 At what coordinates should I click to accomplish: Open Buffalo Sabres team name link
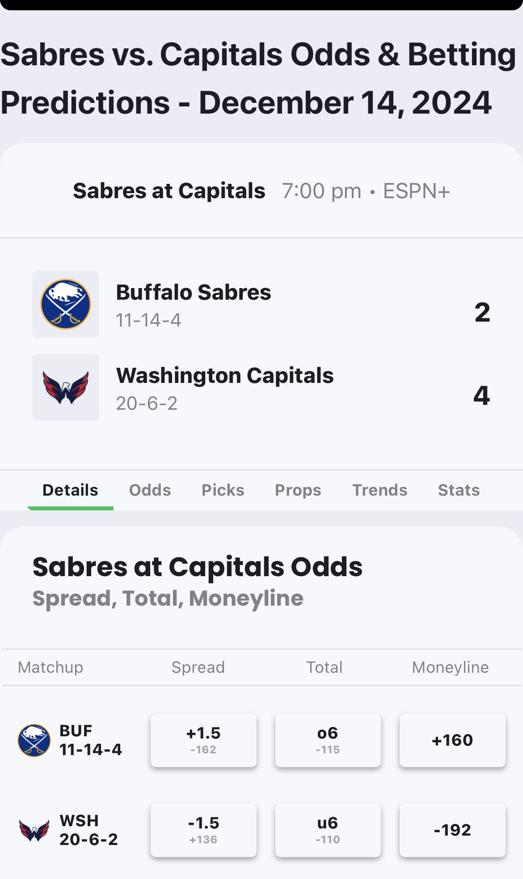[x=194, y=292]
